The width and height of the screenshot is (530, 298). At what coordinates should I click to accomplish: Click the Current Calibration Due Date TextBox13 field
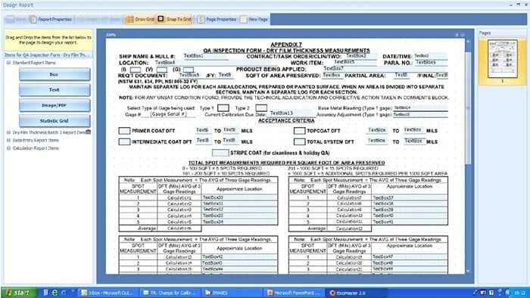(x=291, y=113)
